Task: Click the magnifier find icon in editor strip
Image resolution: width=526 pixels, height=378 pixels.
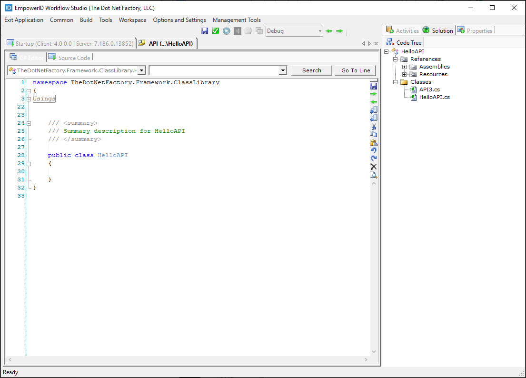Action: pyautogui.click(x=374, y=175)
